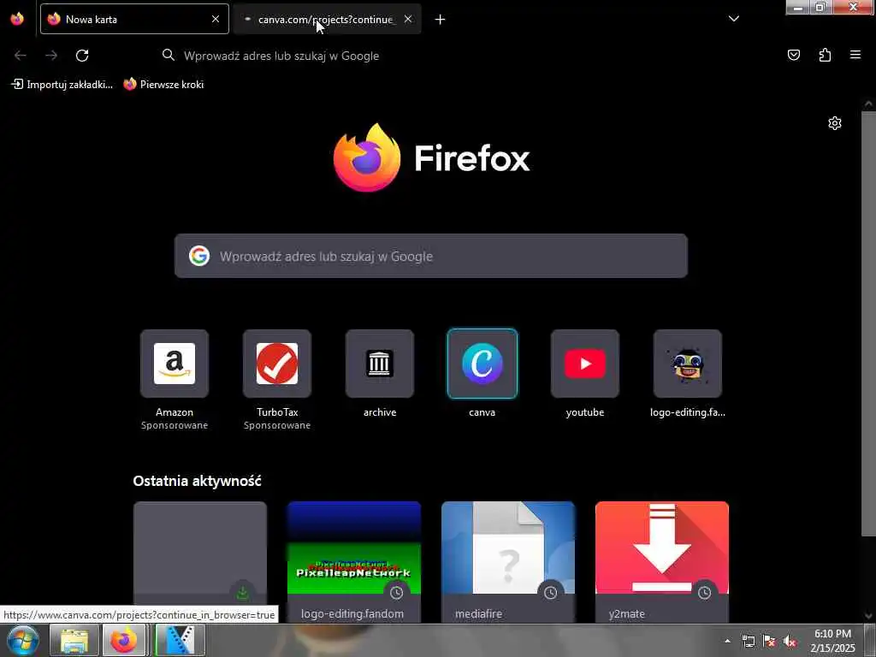This screenshot has width=876, height=657.
Task: Open a new tab with plus button
Action: [441, 20]
